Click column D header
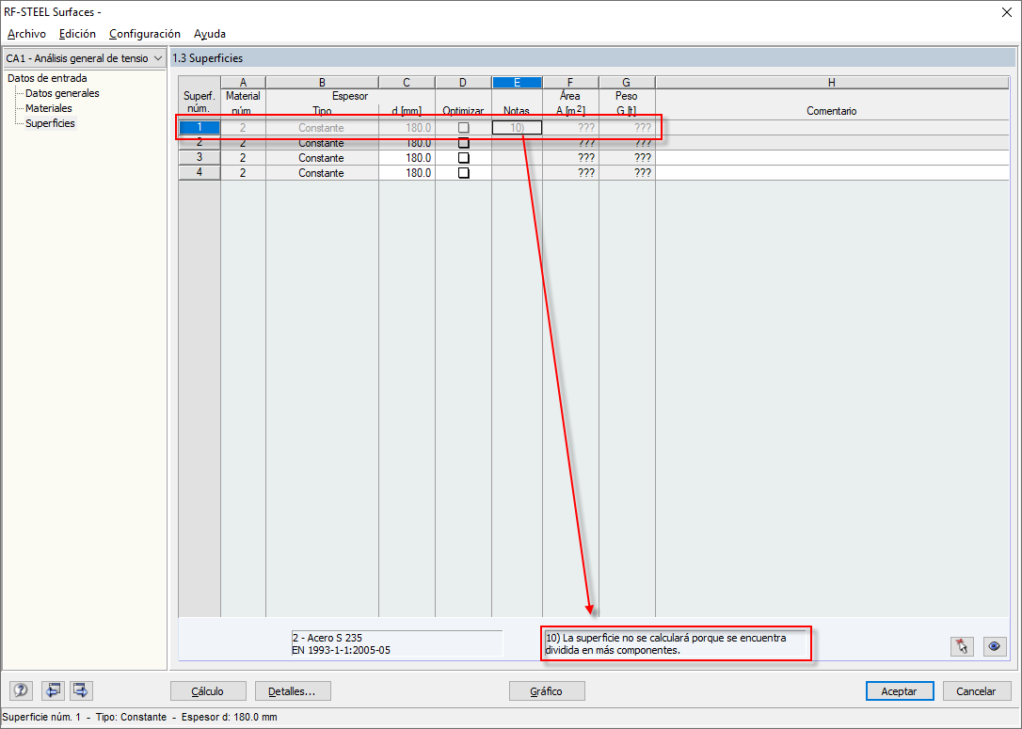Viewport: 1022px width, 729px height. pyautogui.click(x=463, y=83)
